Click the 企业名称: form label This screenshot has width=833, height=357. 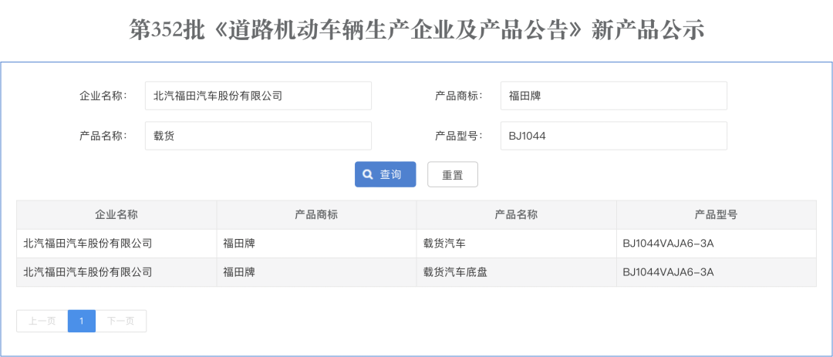click(x=103, y=96)
